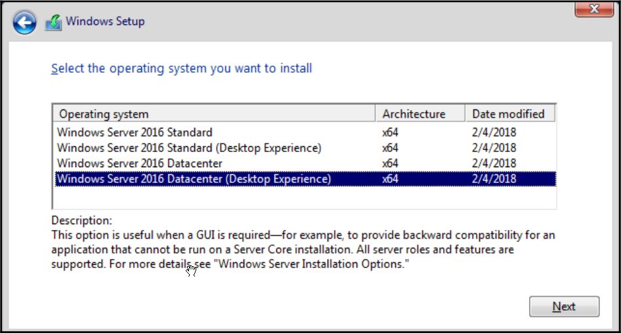Click the Architecture column header
Screen dimensions: 621x333
(x=420, y=114)
